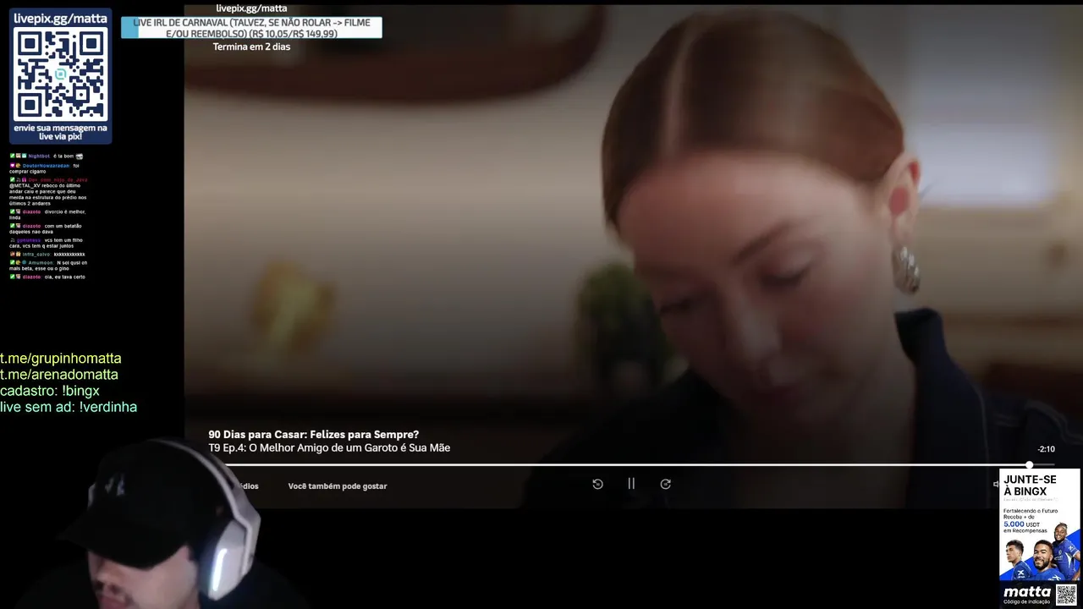Click the 'matta' logo in the BingX ad
The width and height of the screenshot is (1083, 609).
click(1027, 592)
